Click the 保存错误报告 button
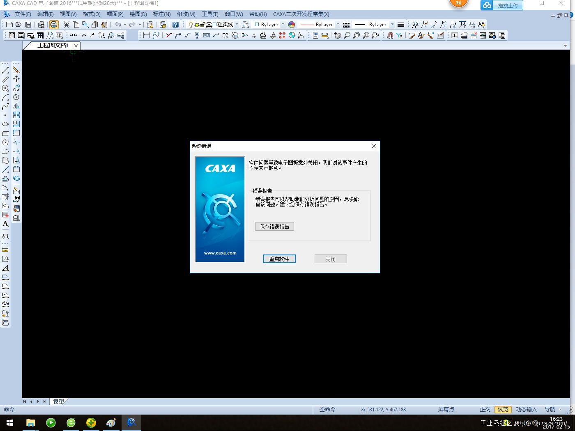The width and height of the screenshot is (575, 431). (x=275, y=227)
